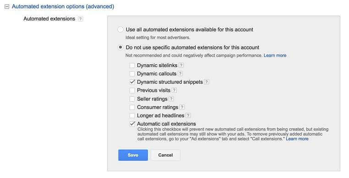Open Learn more link about call extensions
Viewport: 349px width, 178px height.
click(297, 139)
